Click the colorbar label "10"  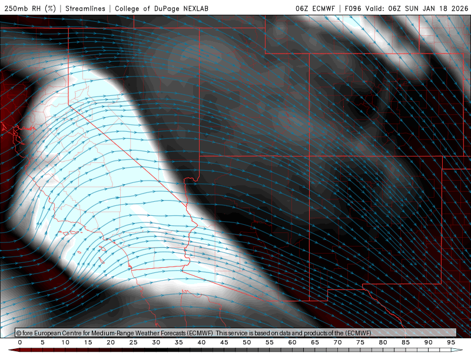click(x=65, y=342)
